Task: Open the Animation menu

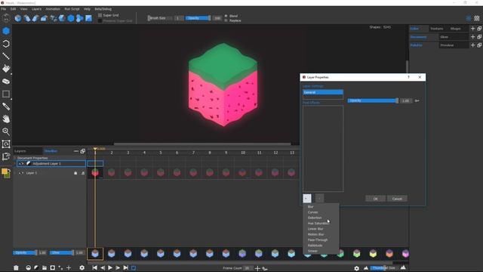Action: [53, 9]
